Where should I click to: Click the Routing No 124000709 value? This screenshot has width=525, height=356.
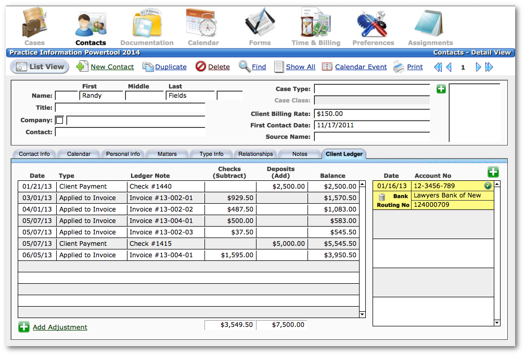452,205
